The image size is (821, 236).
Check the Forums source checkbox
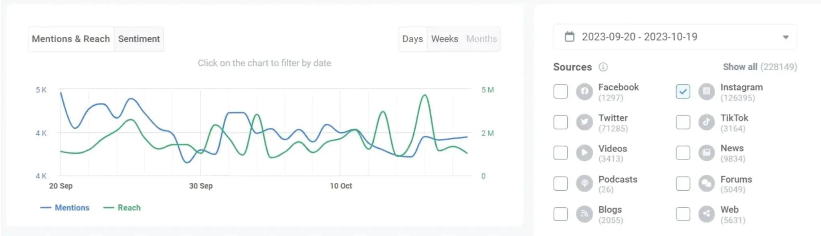tap(682, 183)
